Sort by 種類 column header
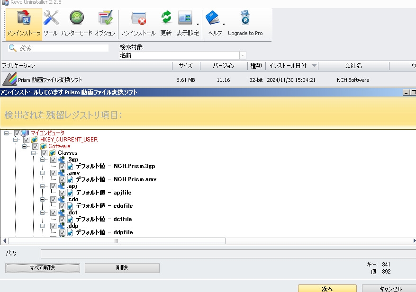The height and width of the screenshot is (292, 416). click(256, 66)
